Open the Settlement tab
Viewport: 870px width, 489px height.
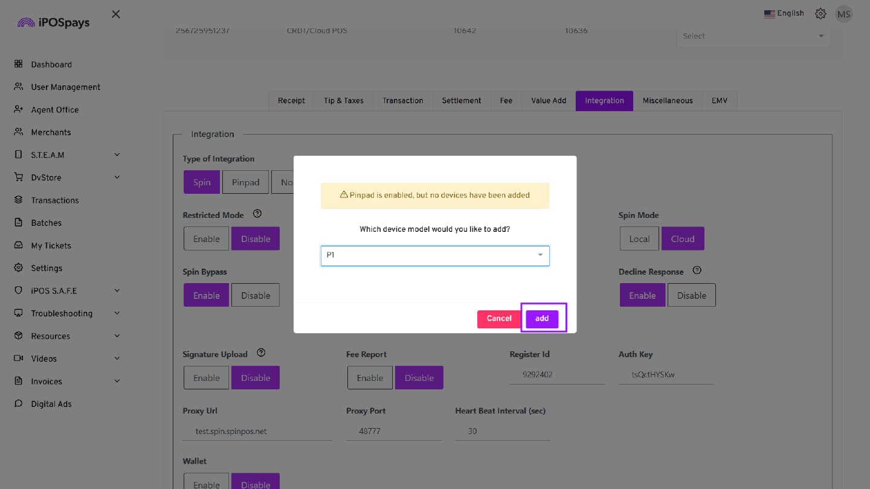tap(461, 101)
